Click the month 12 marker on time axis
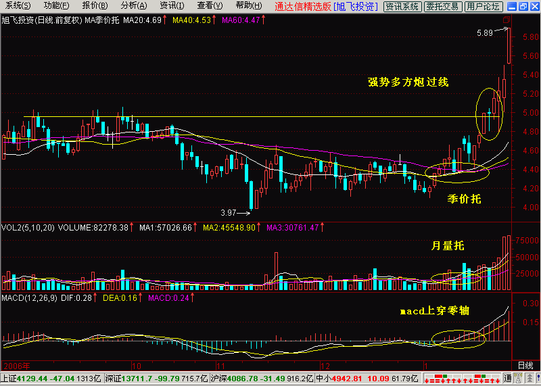The image size is (541, 386). pos(325,365)
